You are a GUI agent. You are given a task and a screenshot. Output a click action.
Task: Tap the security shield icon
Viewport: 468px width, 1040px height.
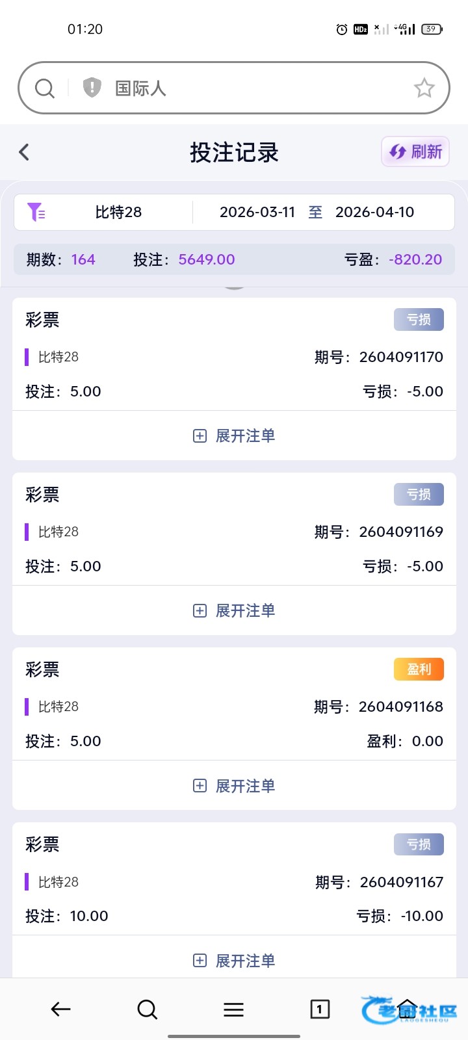[x=92, y=87]
